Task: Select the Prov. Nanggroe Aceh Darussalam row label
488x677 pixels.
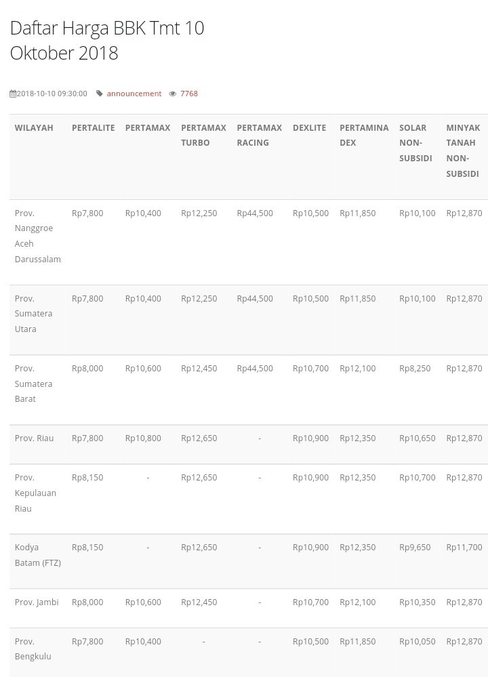Action: pos(38,236)
